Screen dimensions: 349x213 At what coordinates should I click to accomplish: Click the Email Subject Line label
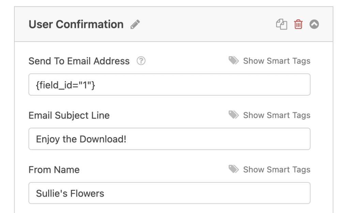(69, 115)
